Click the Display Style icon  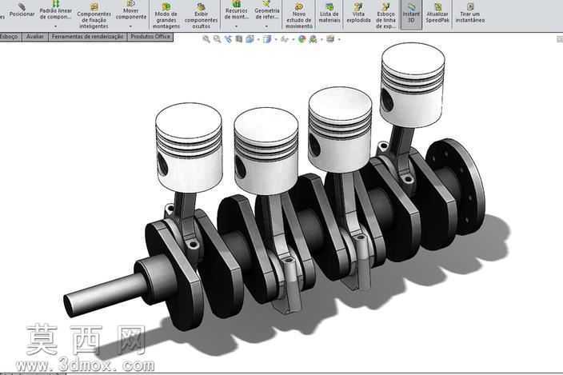click(x=267, y=39)
